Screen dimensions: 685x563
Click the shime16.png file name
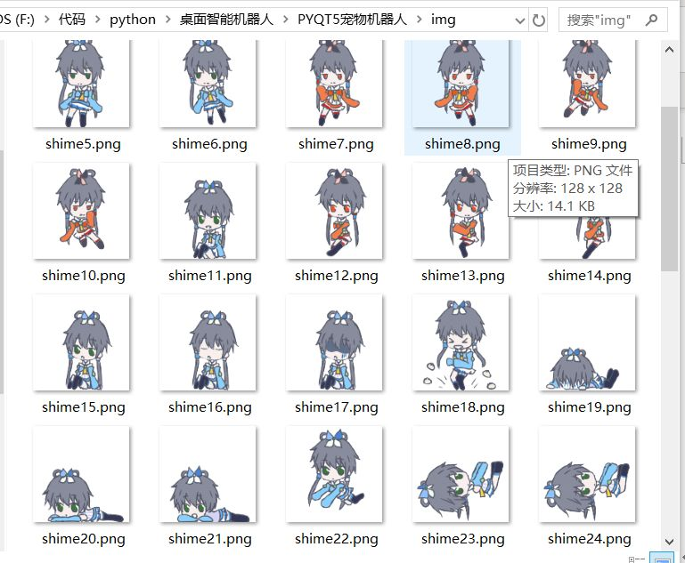point(210,407)
